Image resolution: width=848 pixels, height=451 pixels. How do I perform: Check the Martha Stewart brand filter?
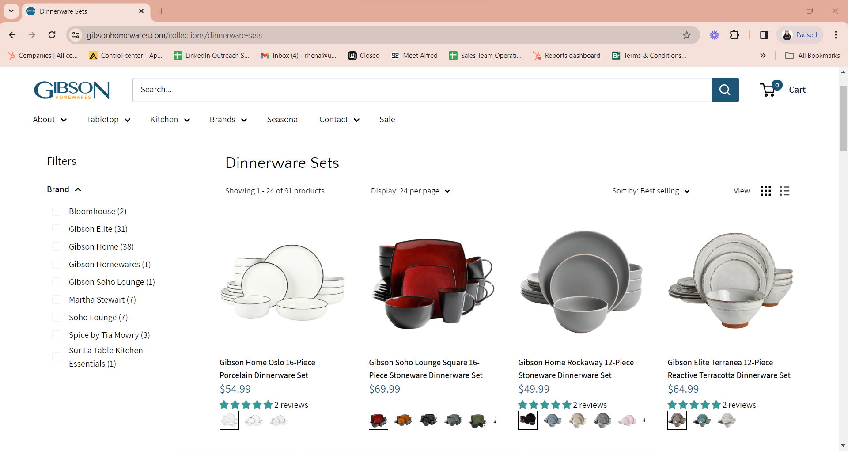pos(57,299)
